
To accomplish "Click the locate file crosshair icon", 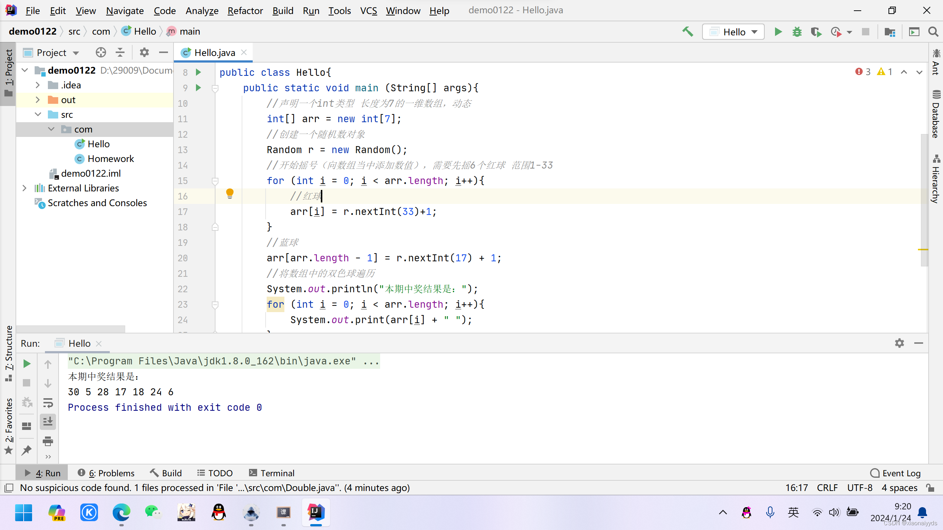I will tap(101, 53).
